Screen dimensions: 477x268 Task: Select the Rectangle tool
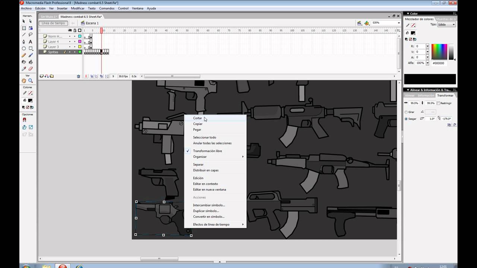[31, 48]
